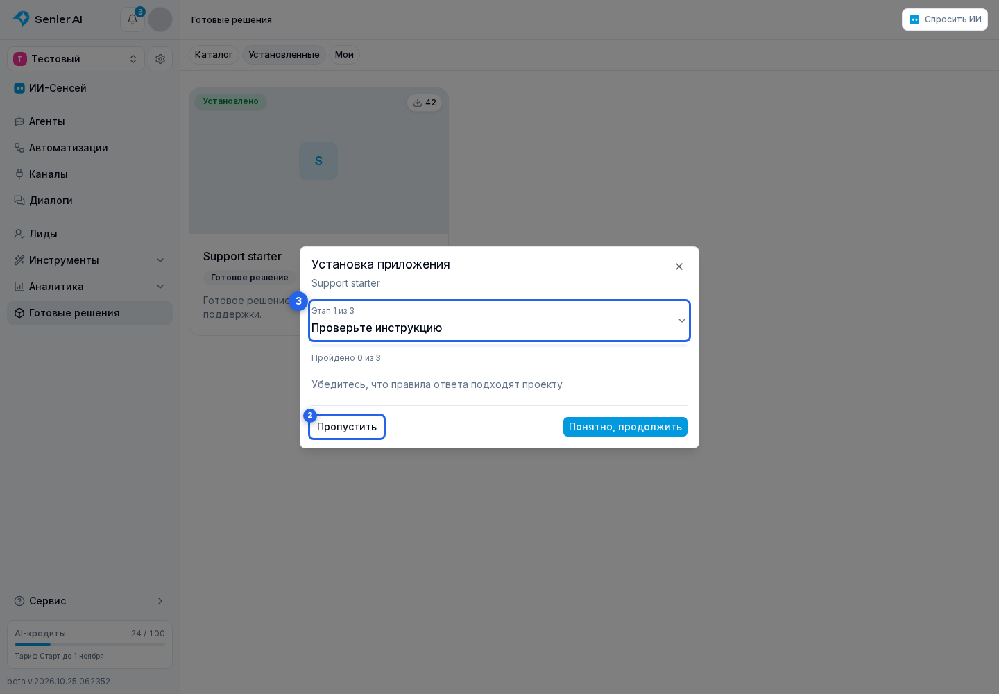
Task: Open project settings gear icon
Action: 160,59
